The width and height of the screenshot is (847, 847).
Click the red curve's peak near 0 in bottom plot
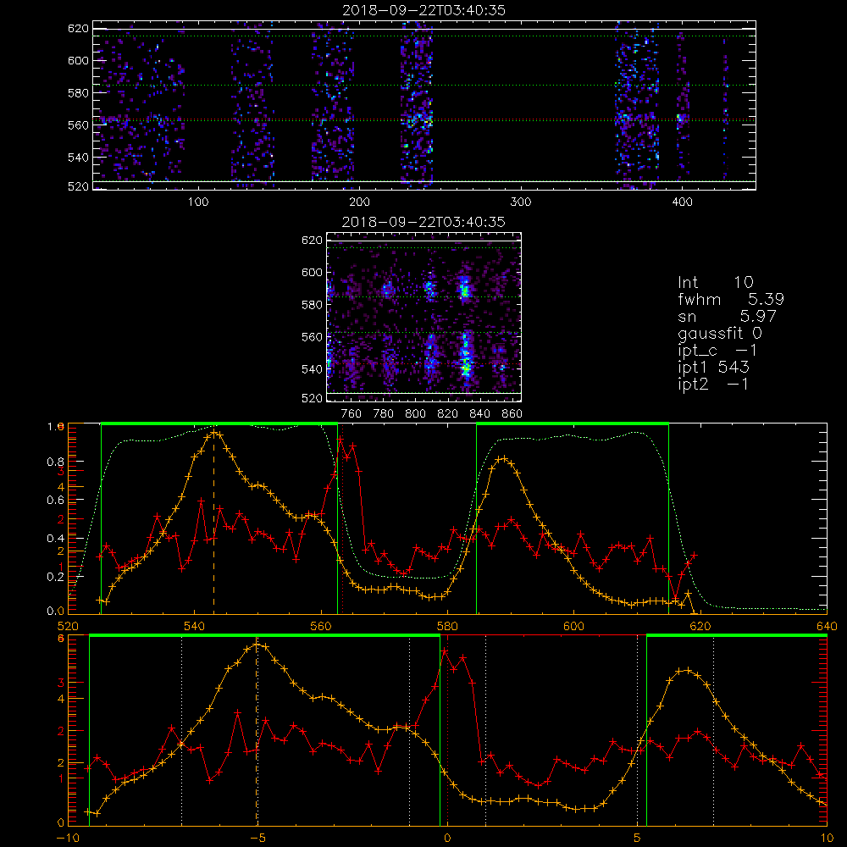pyautogui.click(x=445, y=651)
